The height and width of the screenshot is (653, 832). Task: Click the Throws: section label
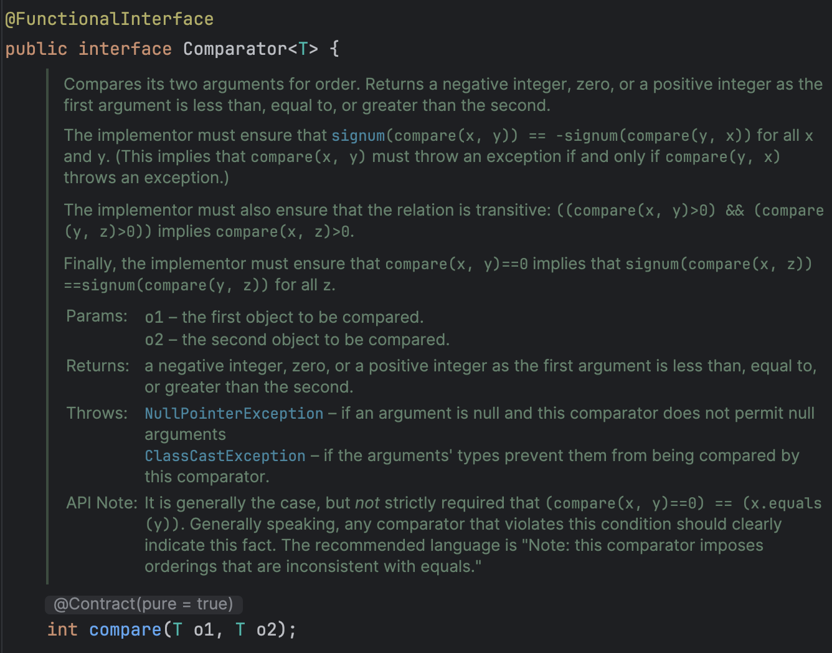coord(97,413)
